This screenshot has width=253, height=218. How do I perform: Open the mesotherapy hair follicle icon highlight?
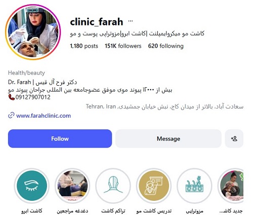[194, 186]
